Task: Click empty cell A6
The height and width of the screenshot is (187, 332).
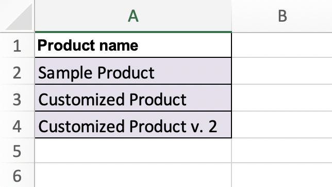Action: (133, 175)
